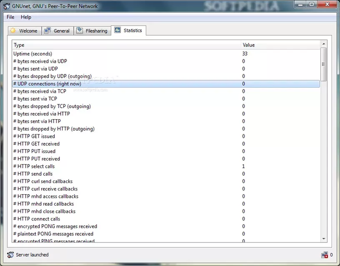Select '# HTTP GET issued' row
The width and height of the screenshot is (340, 266).
tap(166, 136)
